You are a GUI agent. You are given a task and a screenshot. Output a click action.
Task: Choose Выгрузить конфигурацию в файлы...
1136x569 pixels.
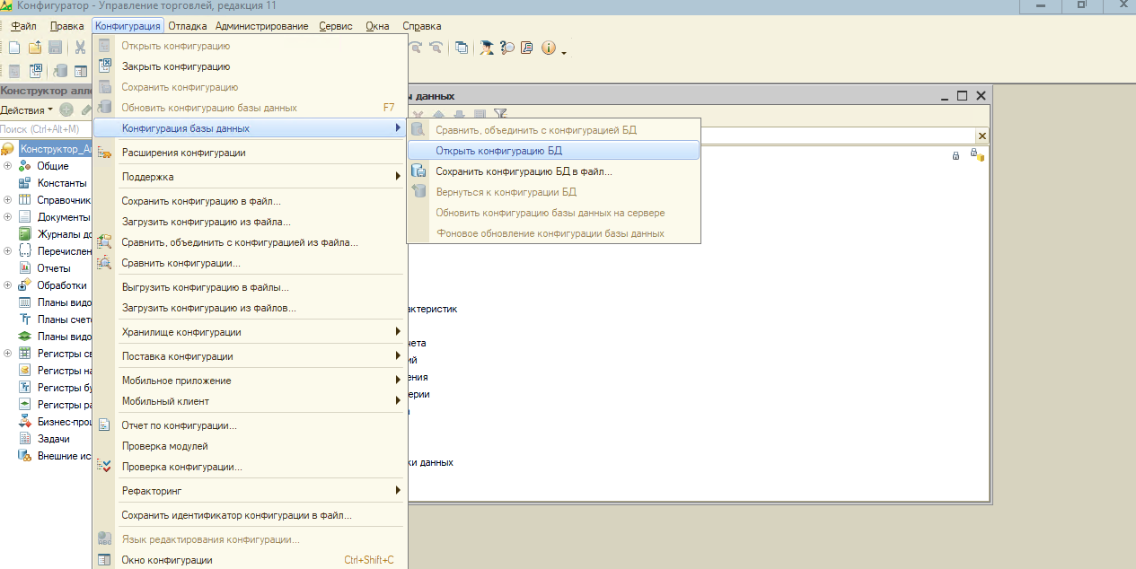point(251,287)
